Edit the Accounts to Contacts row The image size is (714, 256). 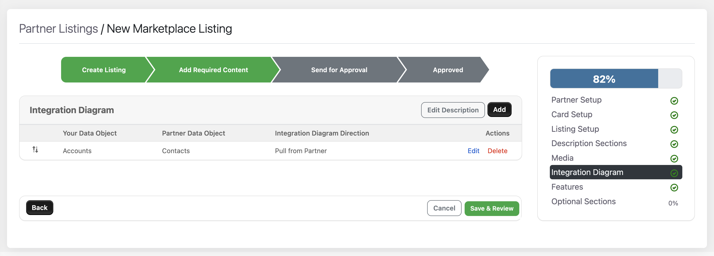pos(473,151)
